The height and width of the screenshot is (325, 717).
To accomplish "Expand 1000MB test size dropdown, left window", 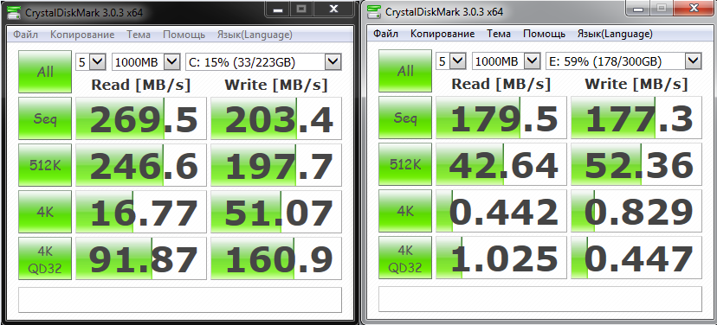I will [172, 61].
